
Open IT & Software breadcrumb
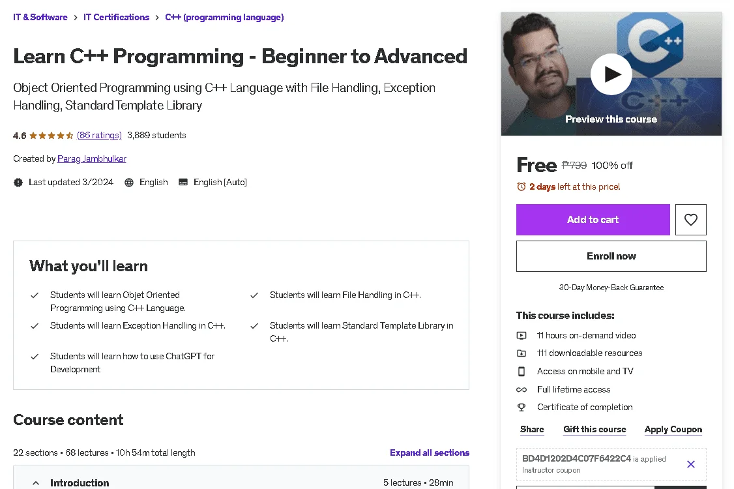(40, 18)
